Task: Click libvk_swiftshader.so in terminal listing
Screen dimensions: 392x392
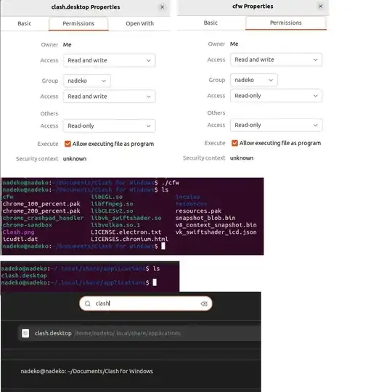Action: click(126, 218)
